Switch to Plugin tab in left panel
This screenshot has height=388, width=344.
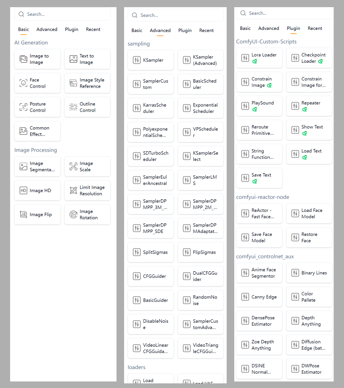click(72, 29)
